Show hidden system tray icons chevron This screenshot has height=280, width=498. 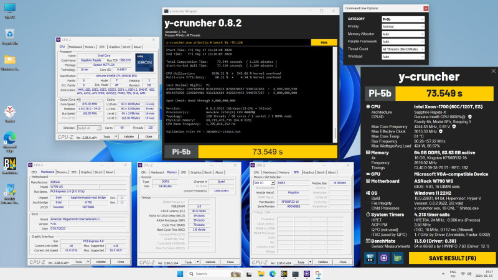pos(443,274)
